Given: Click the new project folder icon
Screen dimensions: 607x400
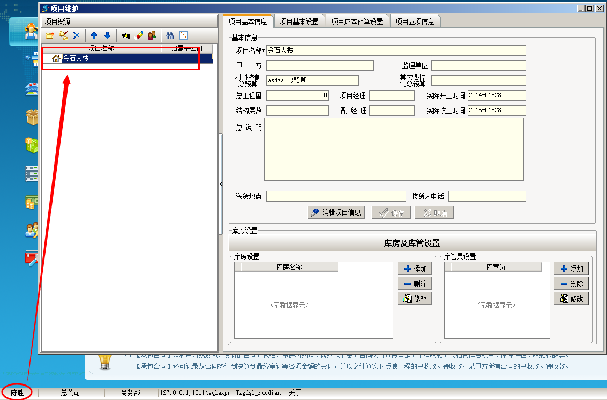Looking at the screenshot, I should point(50,35).
